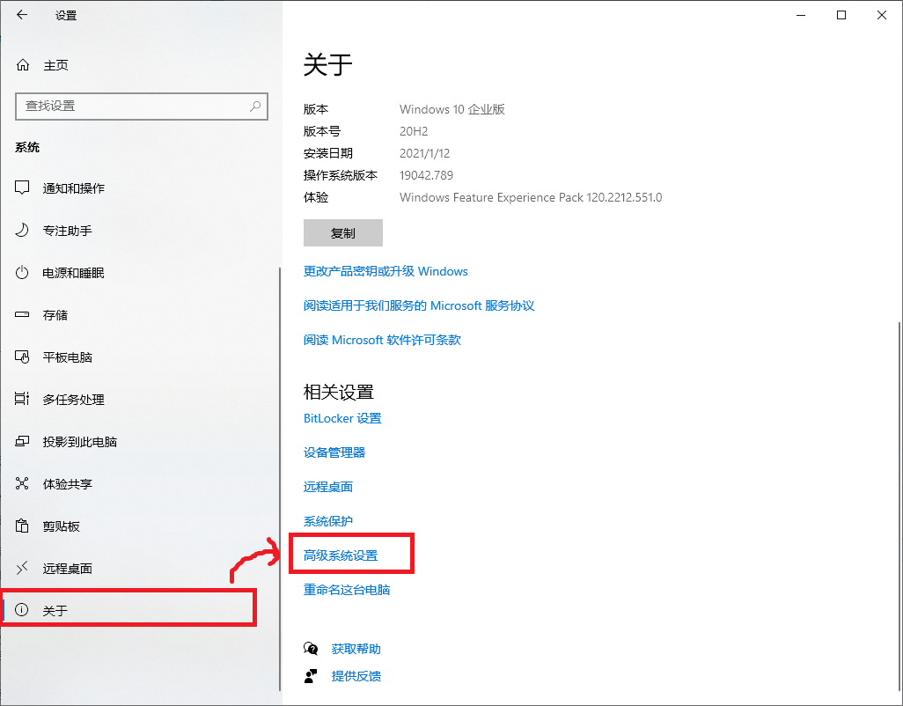Click the 查找设置 search box
This screenshot has width=903, height=706.
(x=141, y=106)
